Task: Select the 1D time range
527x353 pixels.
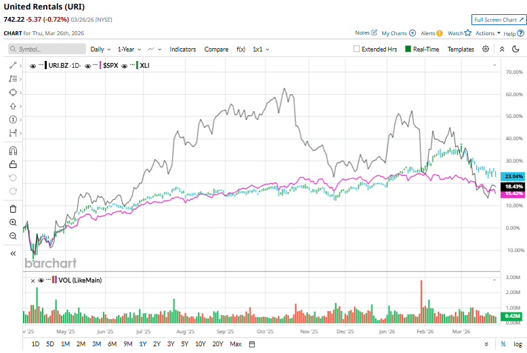Action: click(35, 344)
